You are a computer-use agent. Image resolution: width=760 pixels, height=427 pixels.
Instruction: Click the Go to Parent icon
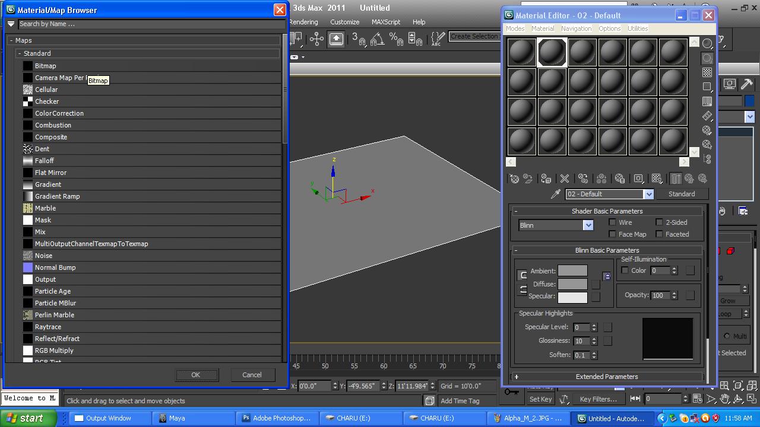(690, 179)
